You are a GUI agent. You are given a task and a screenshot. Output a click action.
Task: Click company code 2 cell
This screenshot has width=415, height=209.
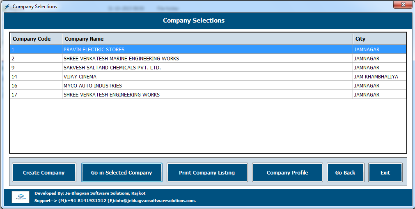[36, 59]
